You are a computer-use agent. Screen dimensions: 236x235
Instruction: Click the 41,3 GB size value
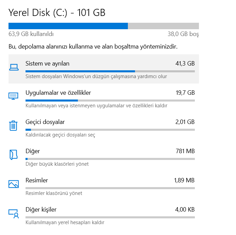point(185,64)
